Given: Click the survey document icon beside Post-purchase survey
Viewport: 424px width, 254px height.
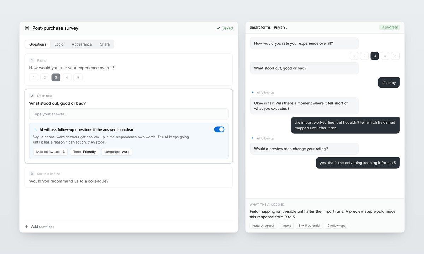Looking at the screenshot, I should pyautogui.click(x=27, y=28).
